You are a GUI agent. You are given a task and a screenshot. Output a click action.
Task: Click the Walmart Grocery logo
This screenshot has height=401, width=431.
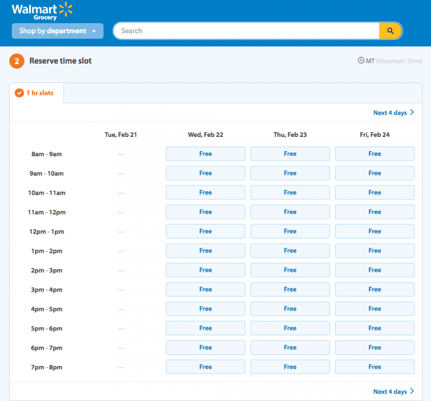(42, 11)
